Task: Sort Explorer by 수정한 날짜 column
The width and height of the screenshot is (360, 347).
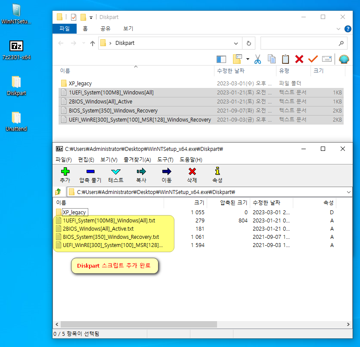Action: click(245, 71)
